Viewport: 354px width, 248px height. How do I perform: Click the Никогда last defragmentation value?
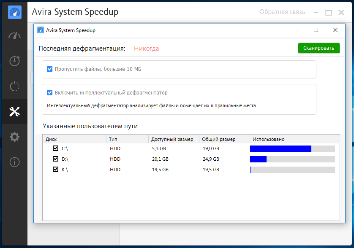(x=146, y=49)
